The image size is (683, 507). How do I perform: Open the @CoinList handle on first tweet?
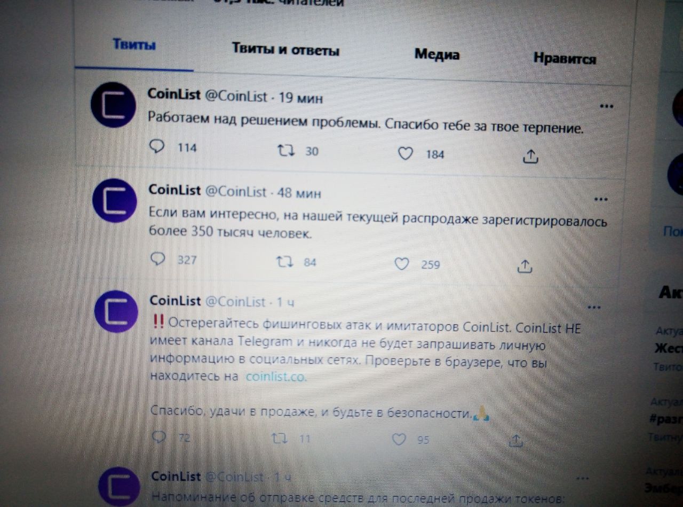pos(236,96)
